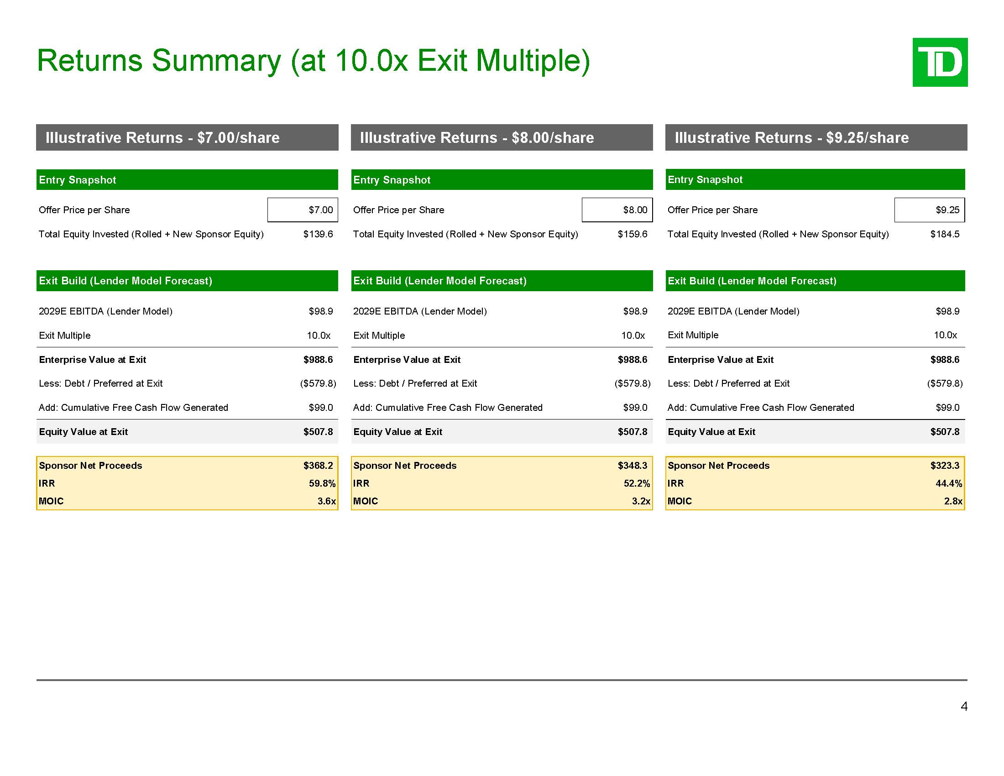This screenshot has width=1004, height=776.
Task: Click Entry Snapshot bar in $7.00 column
Action: pos(187,180)
